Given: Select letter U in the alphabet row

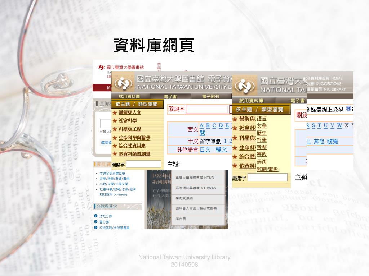Looking at the screenshot, I should coord(325,125).
